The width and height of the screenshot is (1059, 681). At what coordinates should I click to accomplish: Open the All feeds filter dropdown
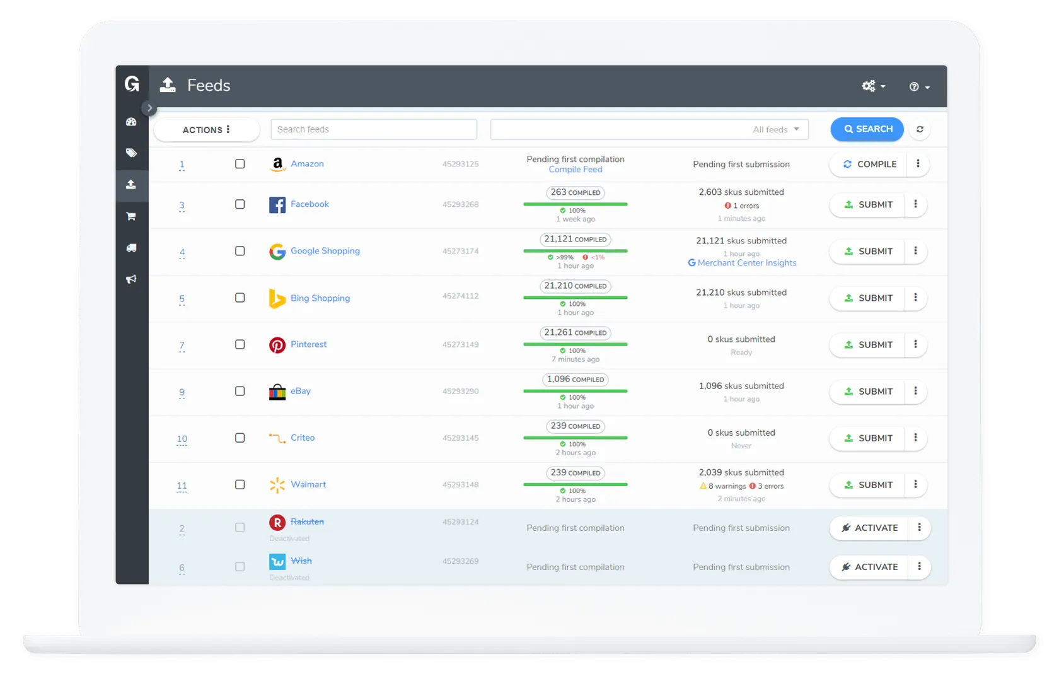click(x=649, y=129)
